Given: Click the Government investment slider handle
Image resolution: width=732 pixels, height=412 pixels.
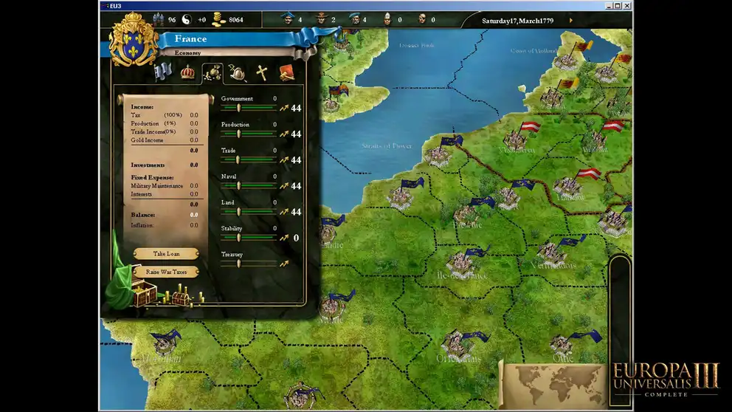Looking at the screenshot, I should click(x=238, y=108).
